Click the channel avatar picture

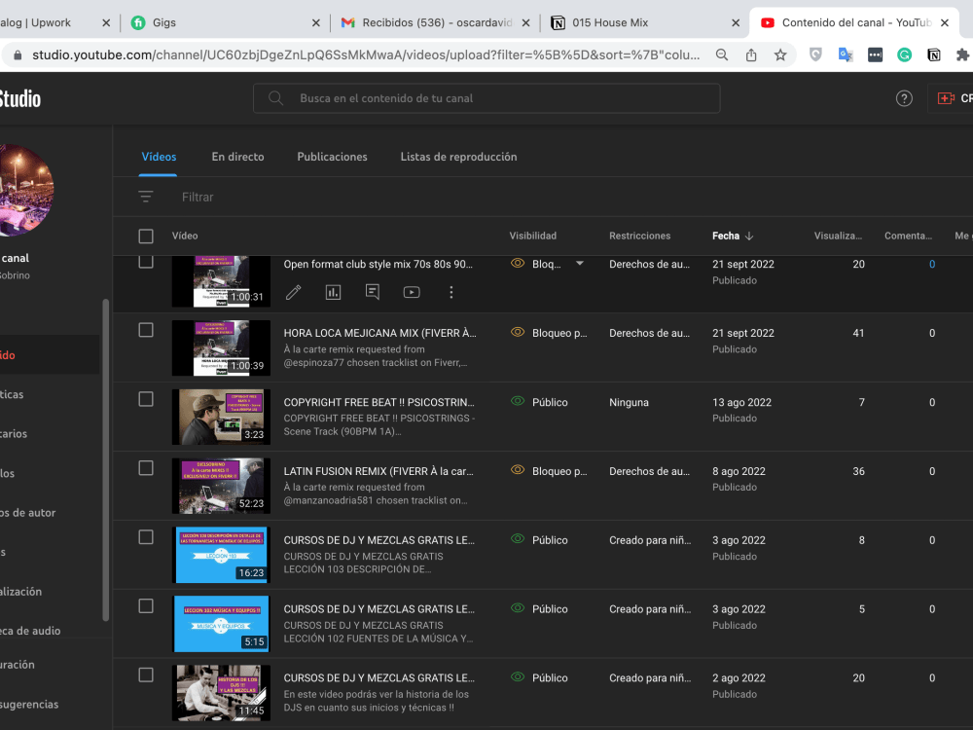23,190
